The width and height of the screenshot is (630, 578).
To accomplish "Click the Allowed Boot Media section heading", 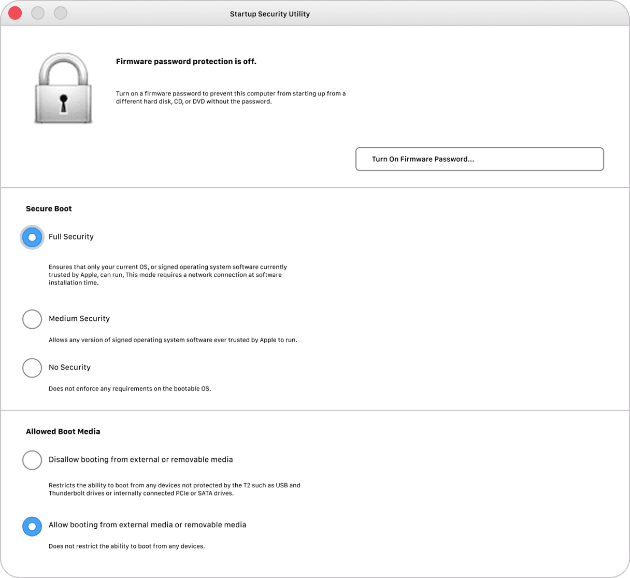I will coord(63,432).
